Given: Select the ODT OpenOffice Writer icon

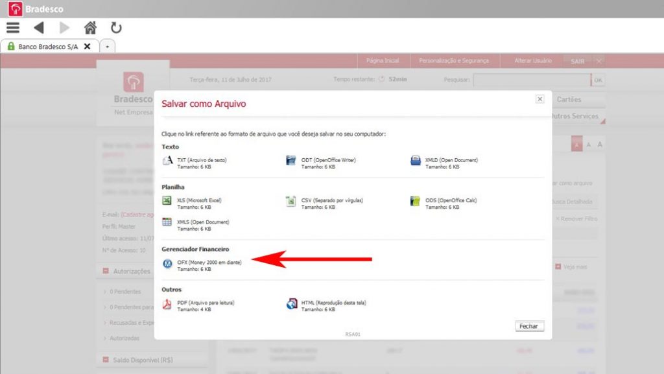Looking at the screenshot, I should pos(291,161).
